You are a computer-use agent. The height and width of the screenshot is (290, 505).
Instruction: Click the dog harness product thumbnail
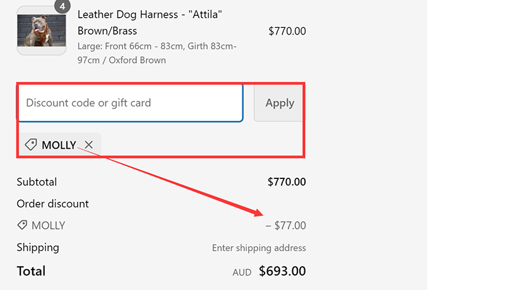click(41, 30)
